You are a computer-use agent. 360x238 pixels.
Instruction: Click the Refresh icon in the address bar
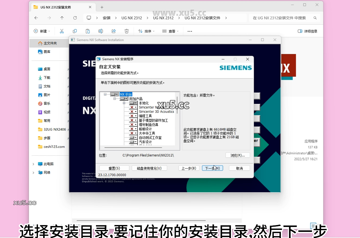click(x=75, y=18)
